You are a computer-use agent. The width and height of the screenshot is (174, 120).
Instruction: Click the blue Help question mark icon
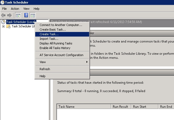tap(26, 15)
